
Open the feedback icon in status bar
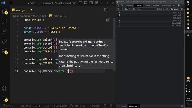pos(105,106)
